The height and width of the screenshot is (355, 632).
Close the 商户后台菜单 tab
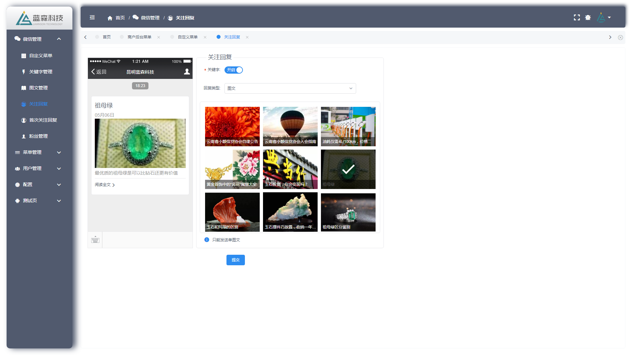(159, 37)
